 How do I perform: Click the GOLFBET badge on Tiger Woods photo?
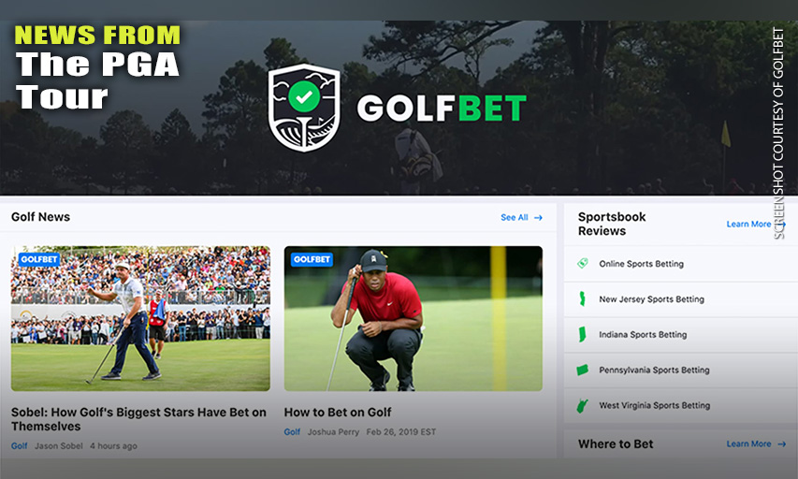click(312, 259)
